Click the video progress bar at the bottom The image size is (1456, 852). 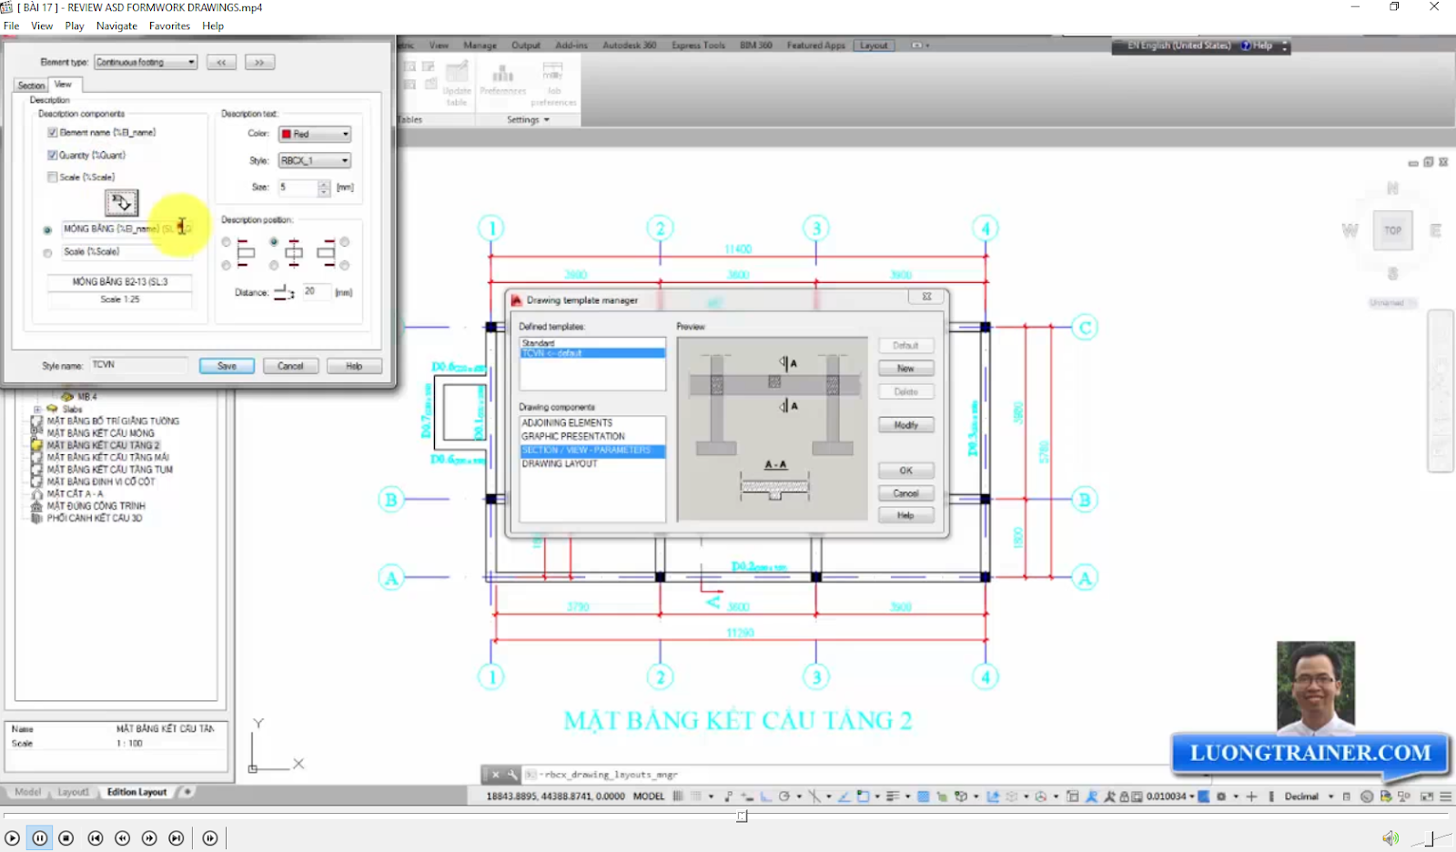tap(743, 816)
